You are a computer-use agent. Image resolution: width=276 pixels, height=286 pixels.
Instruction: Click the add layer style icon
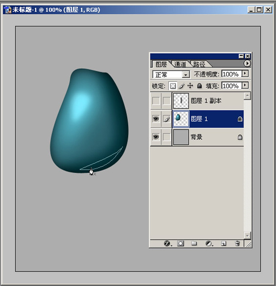[167, 243]
